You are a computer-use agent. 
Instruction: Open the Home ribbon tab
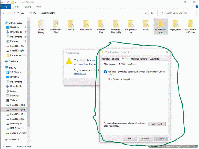point(16,7)
